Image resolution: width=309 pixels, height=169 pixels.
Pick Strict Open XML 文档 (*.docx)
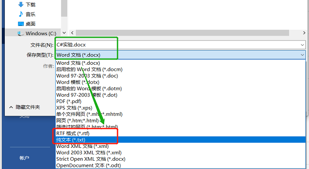click(x=181, y=159)
